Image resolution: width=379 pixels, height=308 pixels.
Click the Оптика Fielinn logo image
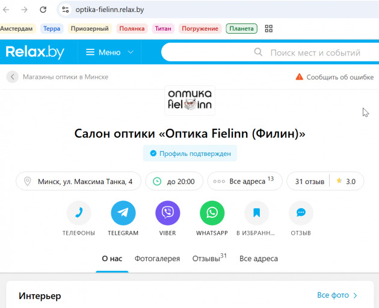pos(189,100)
